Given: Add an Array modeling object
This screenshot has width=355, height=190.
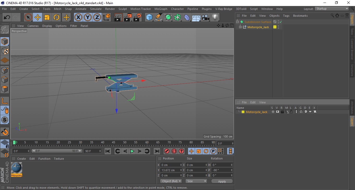Looking at the screenshot, I should [177, 17].
